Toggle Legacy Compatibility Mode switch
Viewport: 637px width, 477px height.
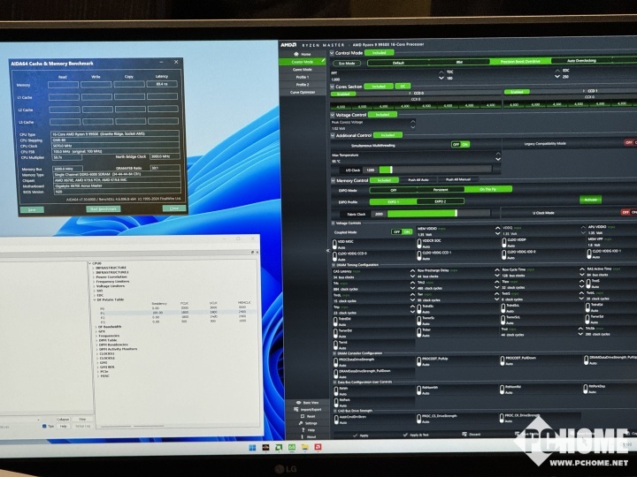pyautogui.click(x=631, y=142)
